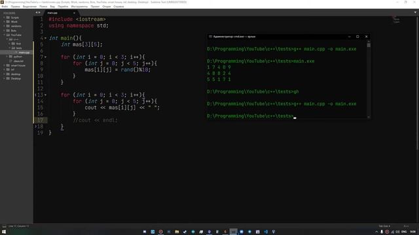419x235 pixels.
Task: Open the Проект menu
Action: click(x=95, y=7)
